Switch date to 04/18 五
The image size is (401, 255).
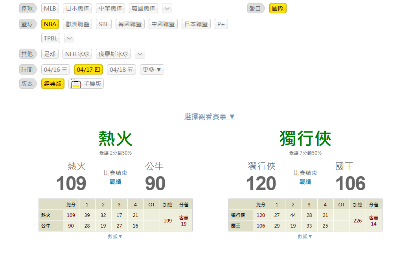121,70
